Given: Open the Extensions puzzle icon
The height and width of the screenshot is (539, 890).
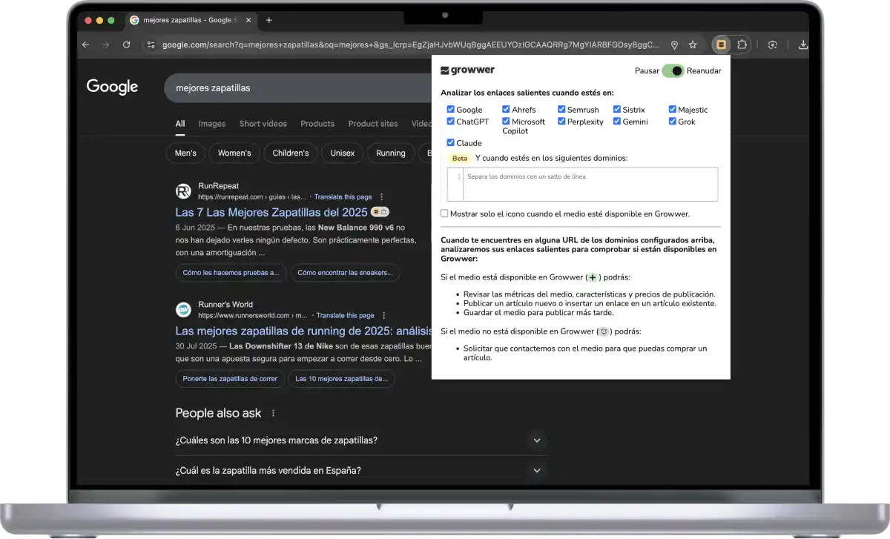Looking at the screenshot, I should pyautogui.click(x=742, y=44).
